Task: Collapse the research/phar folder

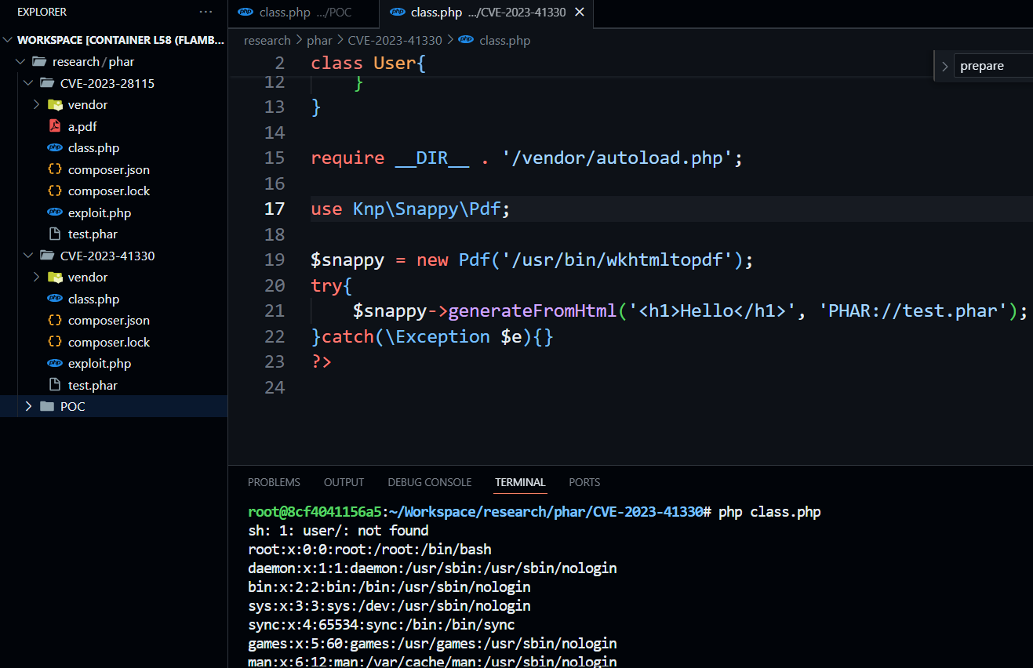Action: click(20, 61)
